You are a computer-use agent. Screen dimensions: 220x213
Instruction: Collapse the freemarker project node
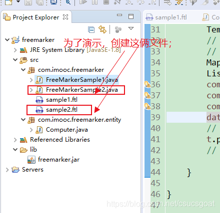(x=7, y=40)
